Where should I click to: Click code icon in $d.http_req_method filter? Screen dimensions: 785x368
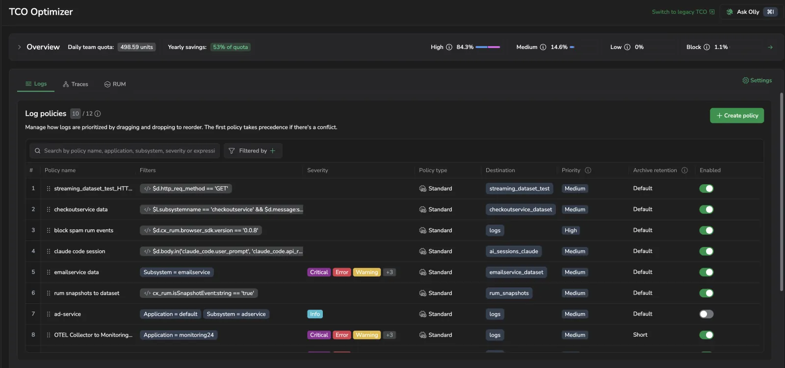[147, 189]
